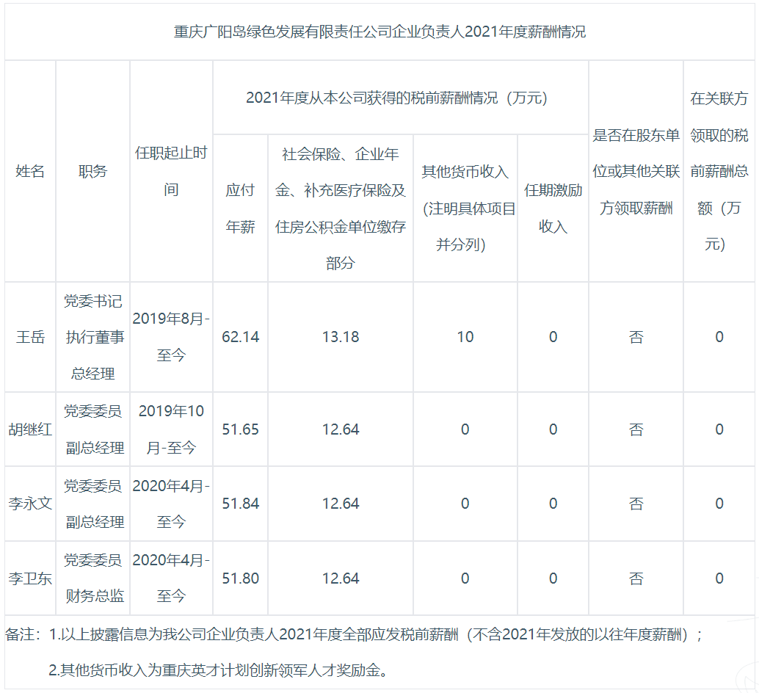This screenshot has height=693, width=759.
Task: Click 否 in 王岳's row
Action: coord(636,337)
